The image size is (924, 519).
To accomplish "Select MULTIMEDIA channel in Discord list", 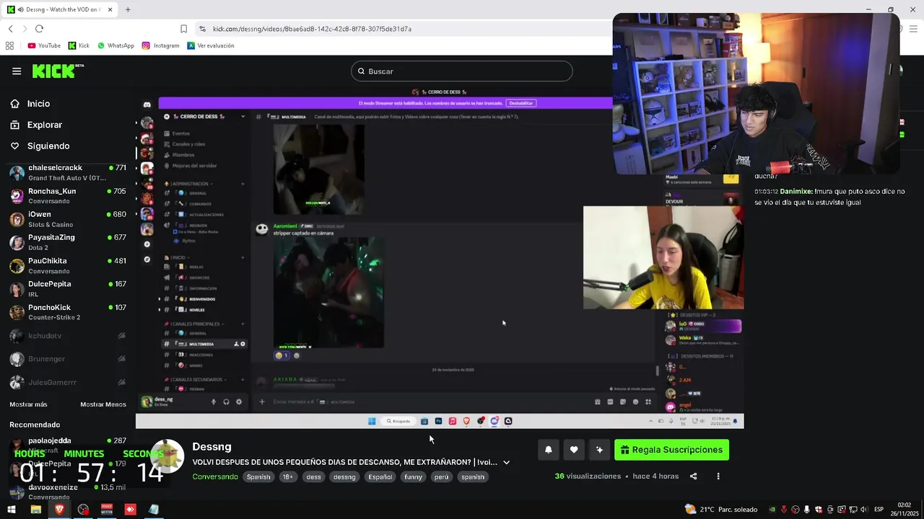I will (205, 344).
